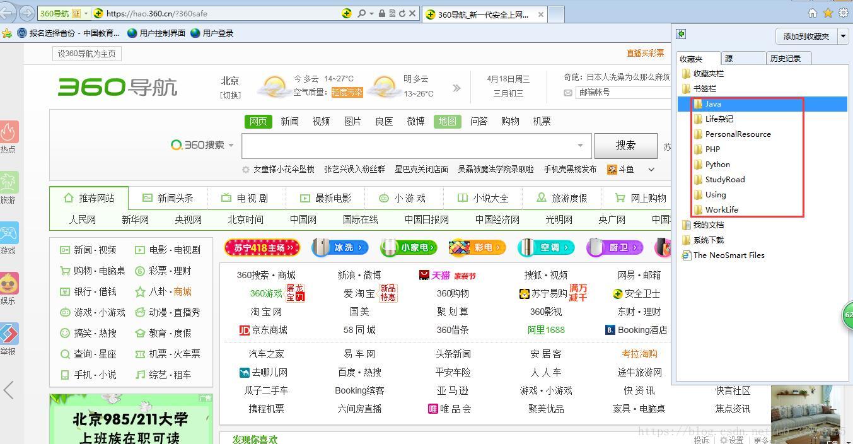The height and width of the screenshot is (444, 853).
Task: Click the 苏宁418主场 banner
Action: 262,248
